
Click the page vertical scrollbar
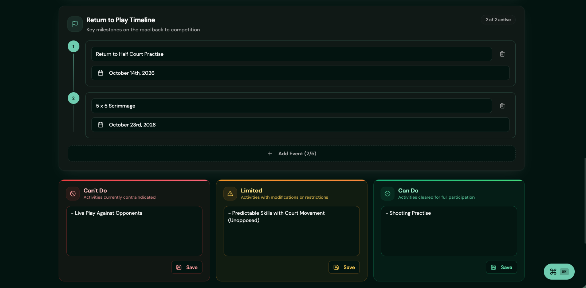(585, 201)
